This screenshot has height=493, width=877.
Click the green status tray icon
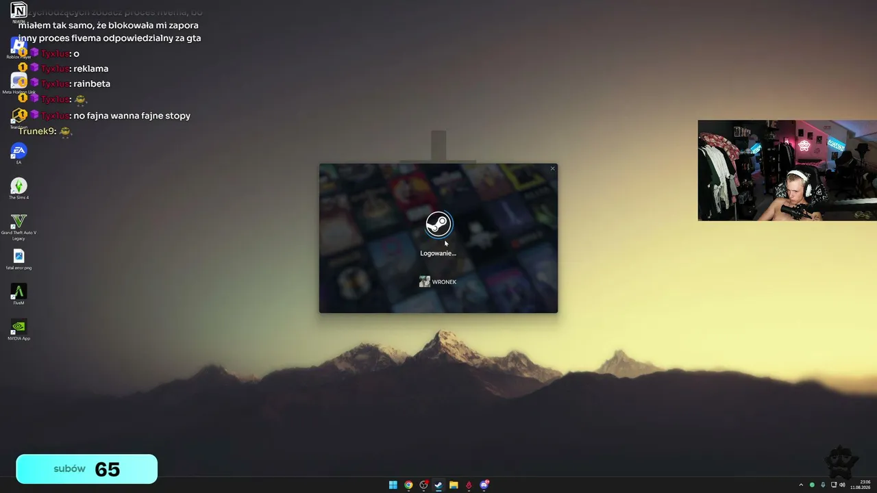pos(812,485)
